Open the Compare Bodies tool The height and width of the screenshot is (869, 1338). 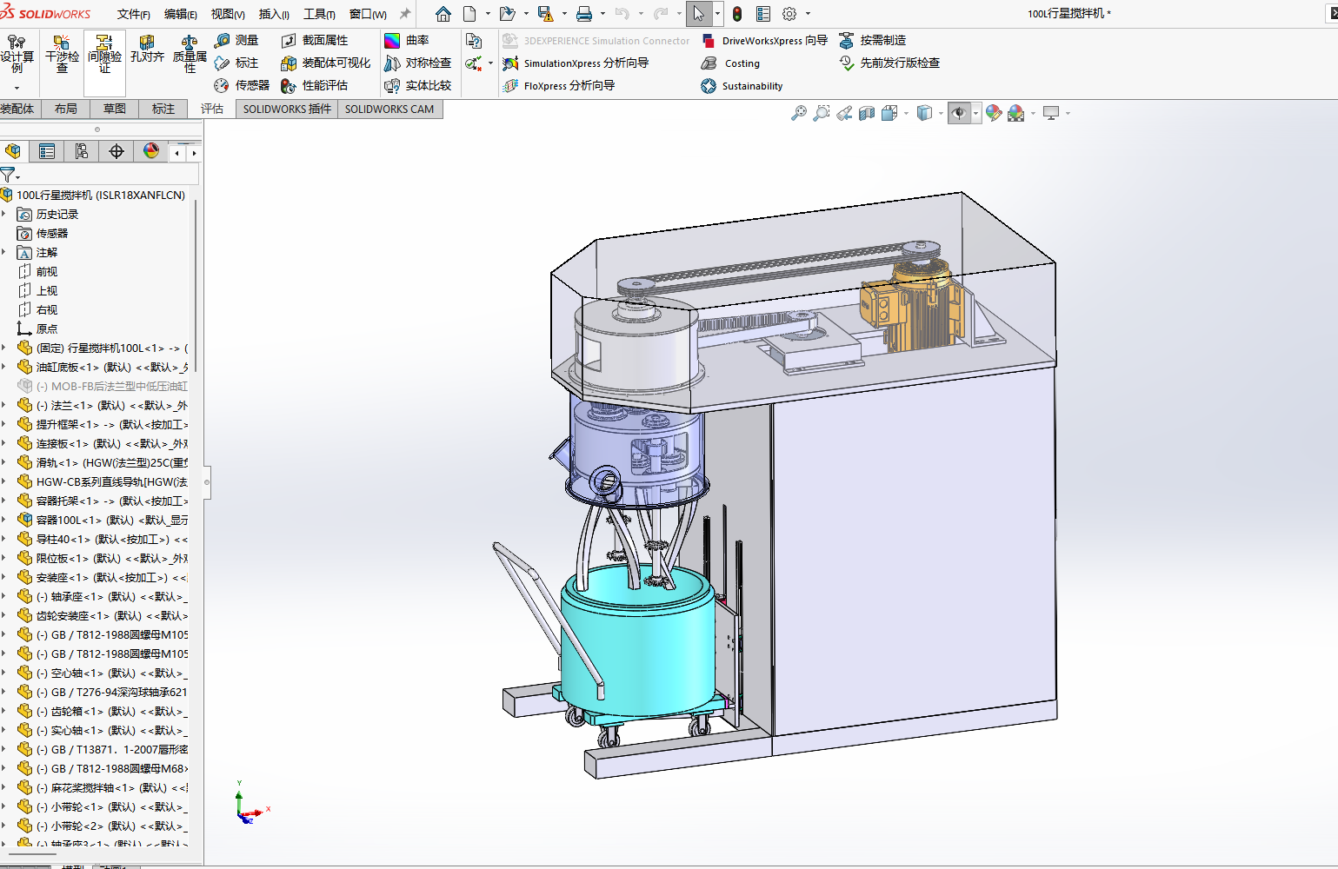pos(418,85)
